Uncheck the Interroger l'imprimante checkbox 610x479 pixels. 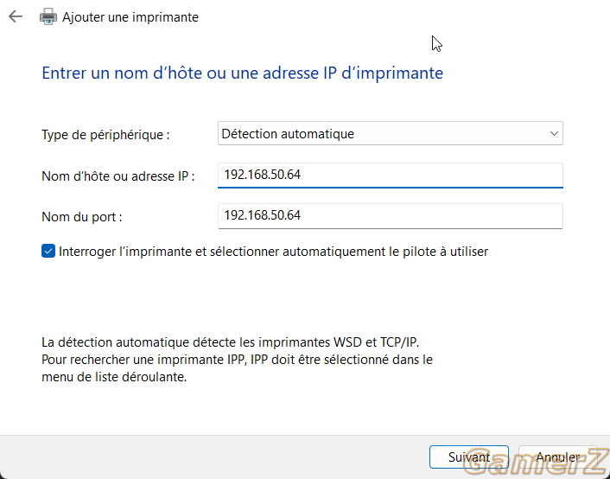(x=48, y=252)
